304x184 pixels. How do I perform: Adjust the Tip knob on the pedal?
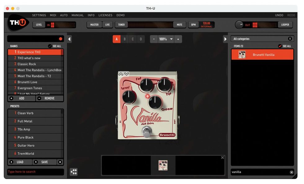(164, 84)
